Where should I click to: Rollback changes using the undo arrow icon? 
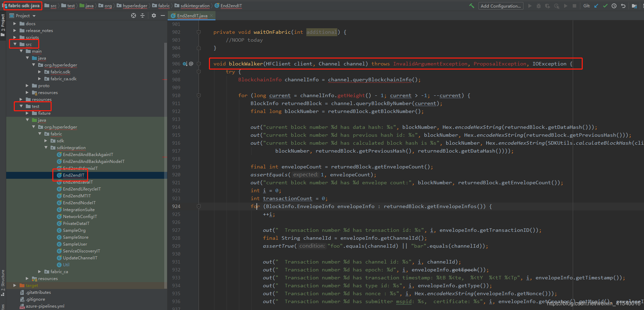pos(623,6)
